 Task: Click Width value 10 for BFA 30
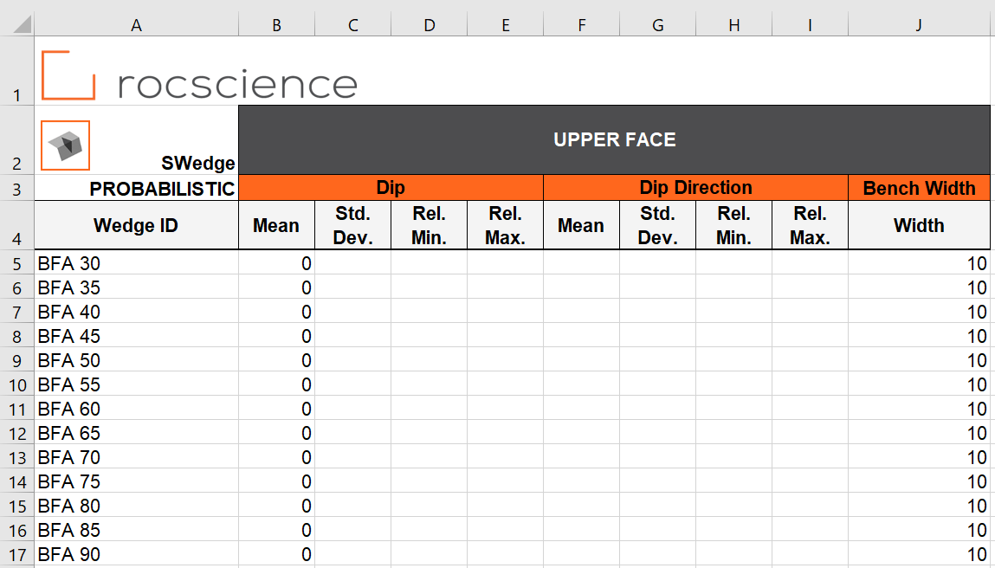pyautogui.click(x=919, y=262)
